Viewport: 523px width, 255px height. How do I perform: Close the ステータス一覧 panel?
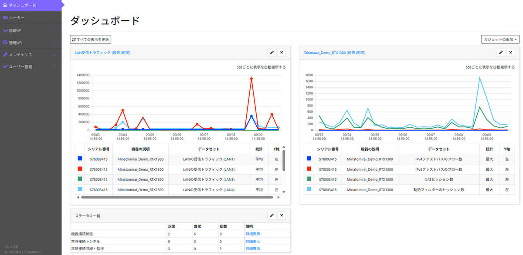[282, 215]
